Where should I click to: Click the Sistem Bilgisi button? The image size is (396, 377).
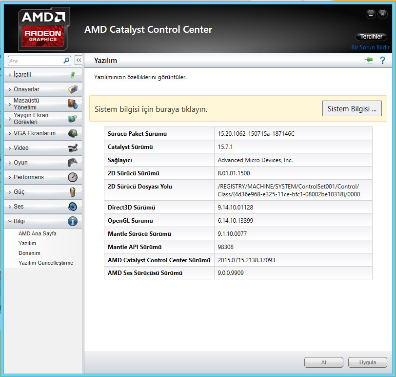pos(352,109)
